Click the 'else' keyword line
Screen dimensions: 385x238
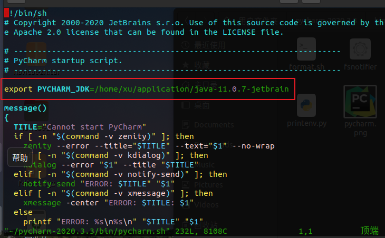point(23,212)
